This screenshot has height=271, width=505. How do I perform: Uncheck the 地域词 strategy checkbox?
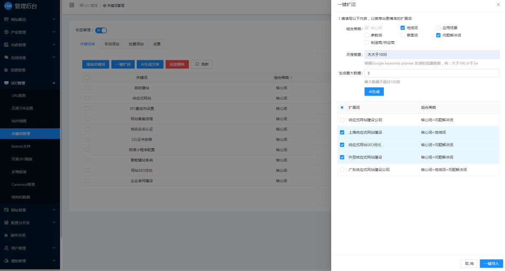click(x=402, y=28)
